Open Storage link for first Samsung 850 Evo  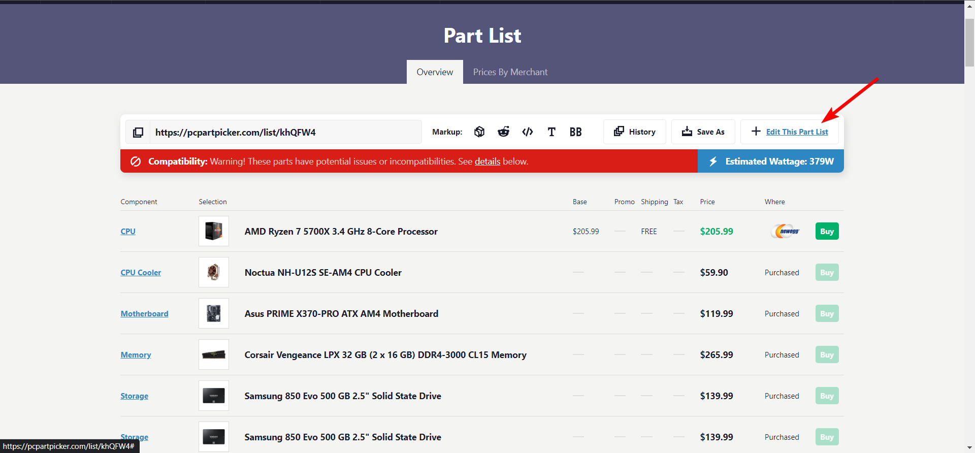click(x=134, y=396)
